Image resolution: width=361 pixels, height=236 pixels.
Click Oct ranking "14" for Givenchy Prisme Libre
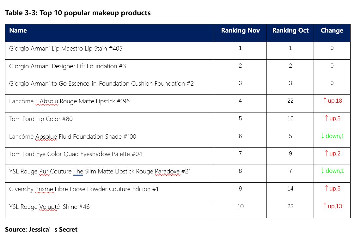(x=290, y=189)
